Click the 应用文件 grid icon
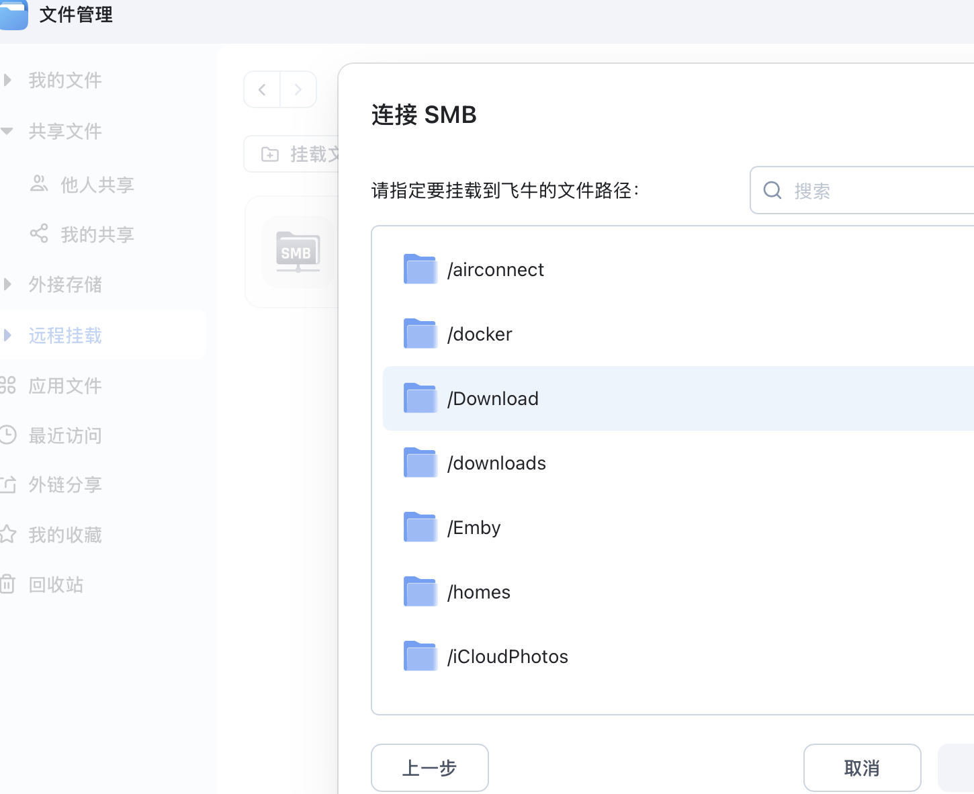The image size is (974, 794). point(7,385)
